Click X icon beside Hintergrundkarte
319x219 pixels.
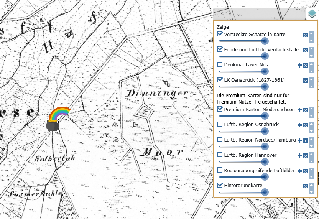point(306,186)
